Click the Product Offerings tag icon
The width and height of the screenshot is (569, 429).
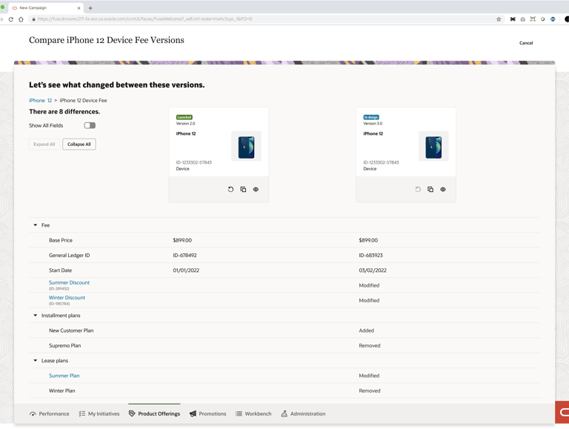(x=132, y=413)
